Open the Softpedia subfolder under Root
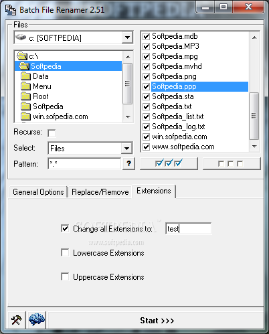This screenshot has height=334, width=269. coord(42,106)
